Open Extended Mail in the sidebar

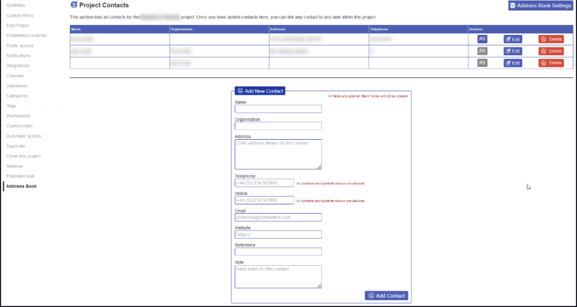[x=20, y=176]
